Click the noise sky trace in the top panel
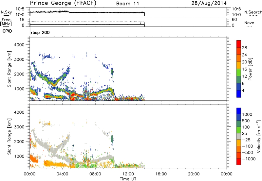The height and width of the screenshot is (181, 262). point(87,12)
